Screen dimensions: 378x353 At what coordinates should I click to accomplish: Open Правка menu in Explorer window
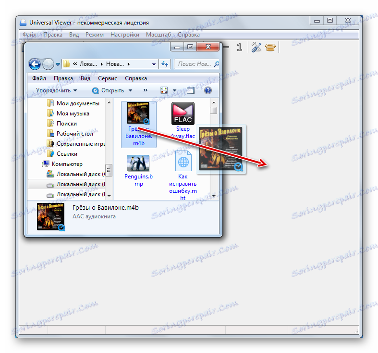pyautogui.click(x=63, y=78)
